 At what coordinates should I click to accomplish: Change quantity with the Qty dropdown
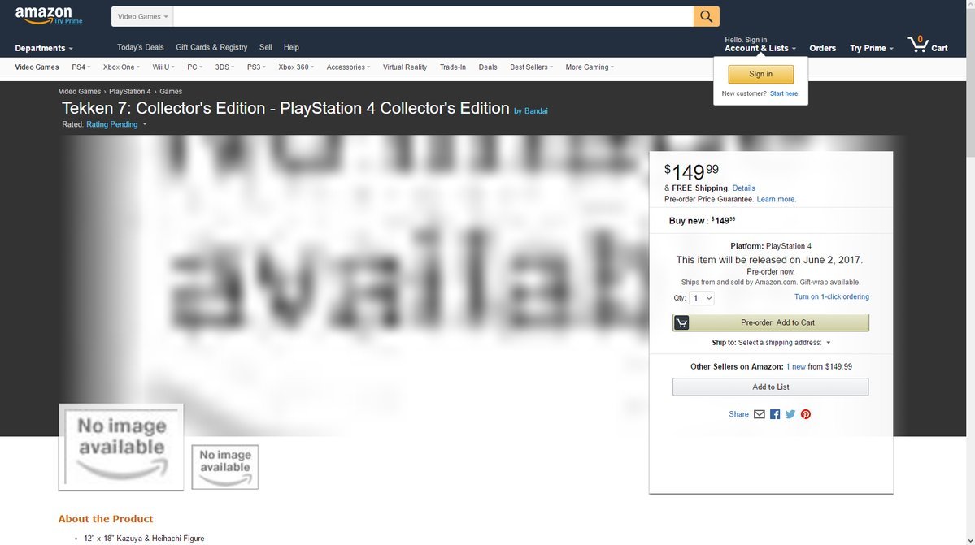[x=702, y=298]
